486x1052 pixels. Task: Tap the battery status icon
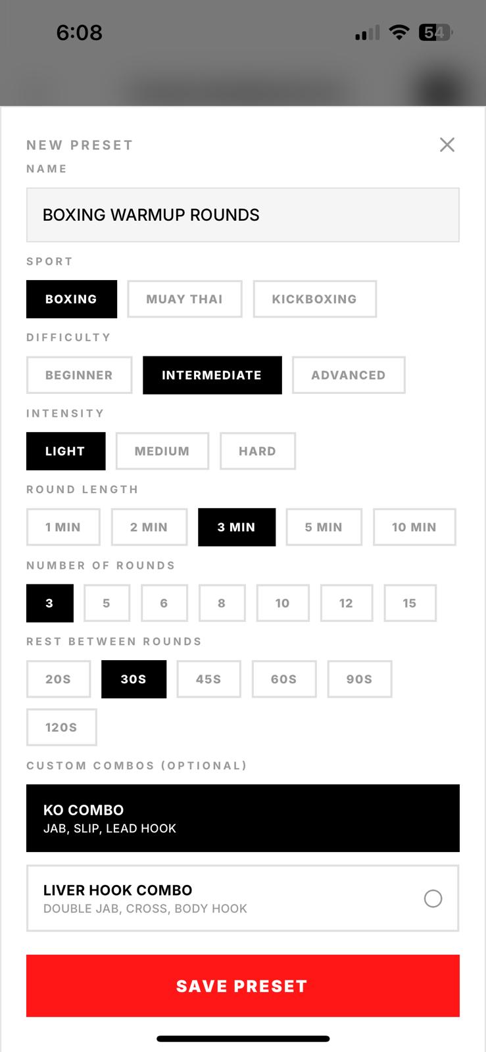pyautogui.click(x=435, y=32)
